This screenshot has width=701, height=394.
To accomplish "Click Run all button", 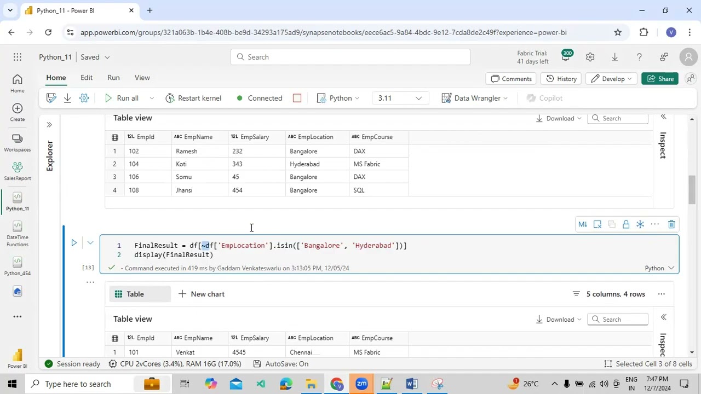I will click(122, 98).
